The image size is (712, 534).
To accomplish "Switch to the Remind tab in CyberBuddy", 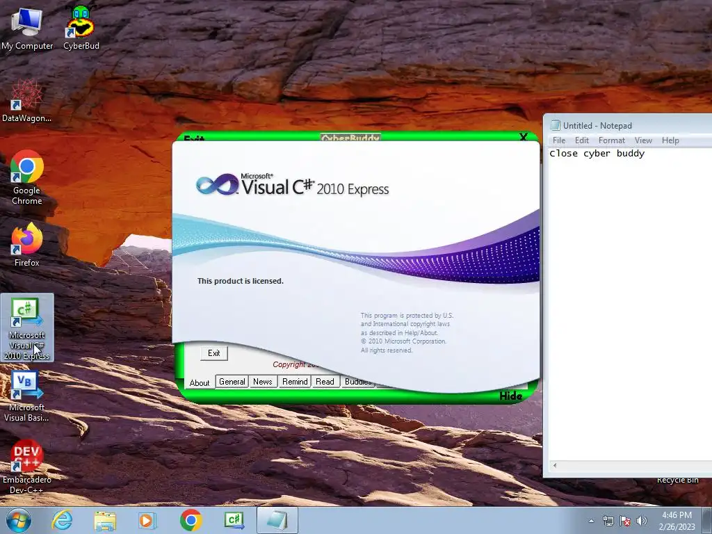I will [x=295, y=382].
